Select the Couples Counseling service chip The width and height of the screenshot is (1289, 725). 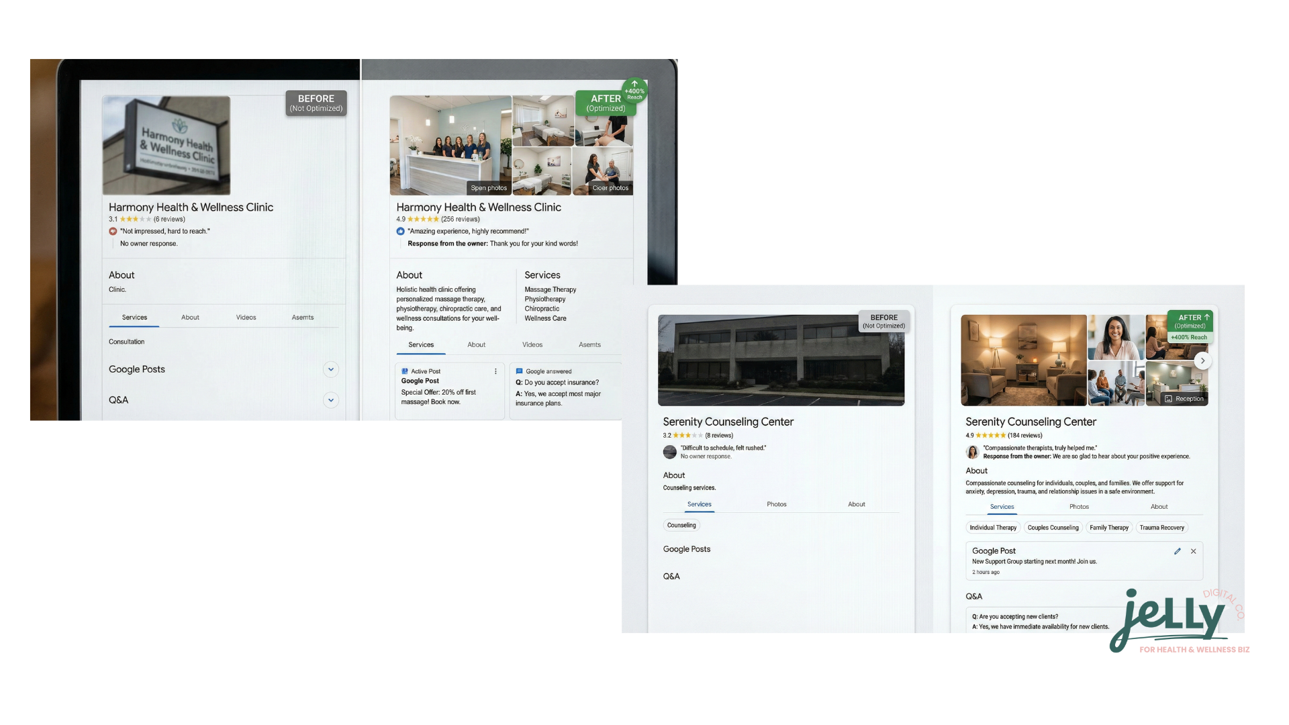click(x=1053, y=528)
